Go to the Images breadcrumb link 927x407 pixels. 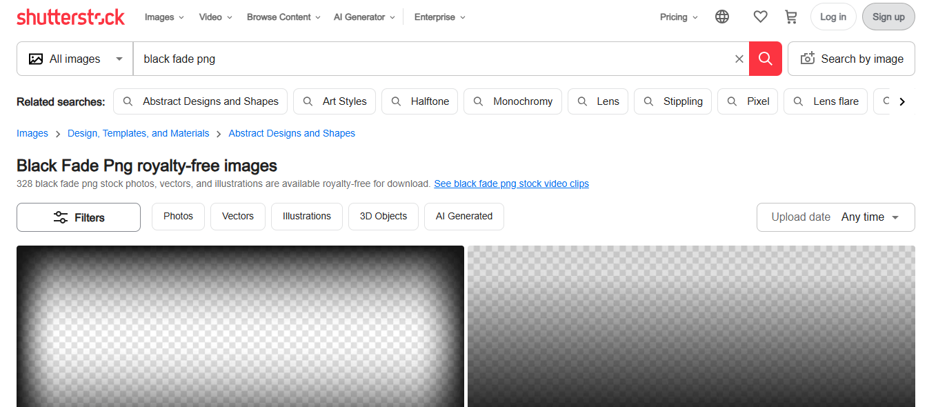32,133
